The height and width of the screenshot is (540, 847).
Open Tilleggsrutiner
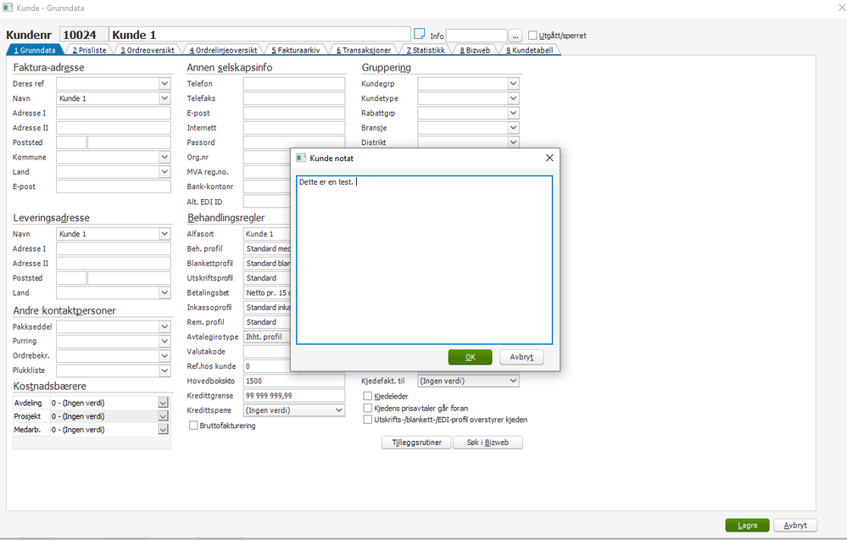(416, 443)
